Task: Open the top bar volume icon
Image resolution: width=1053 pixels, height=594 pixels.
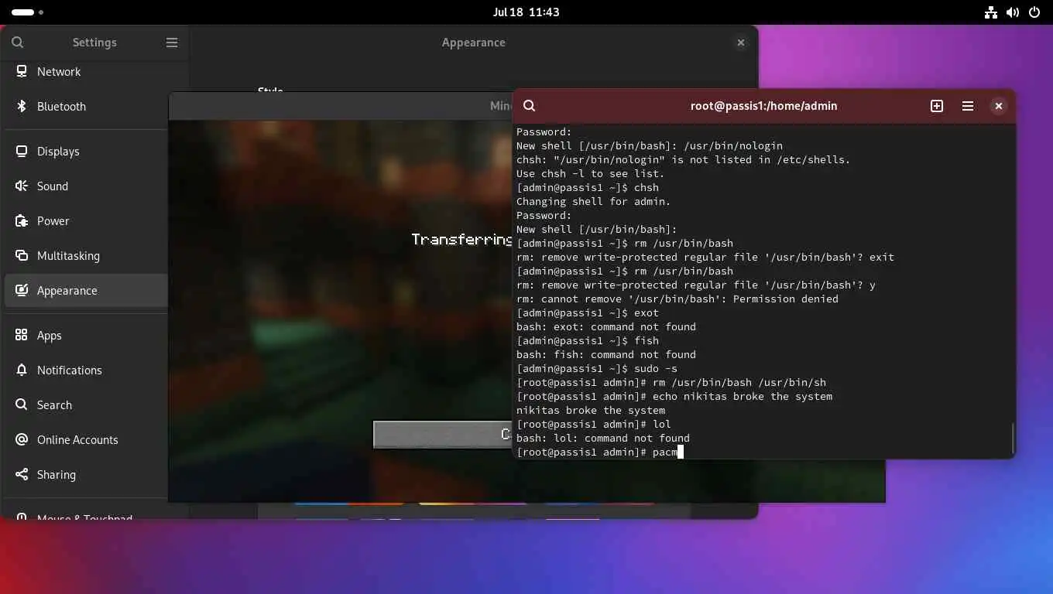Action: pos(1013,12)
